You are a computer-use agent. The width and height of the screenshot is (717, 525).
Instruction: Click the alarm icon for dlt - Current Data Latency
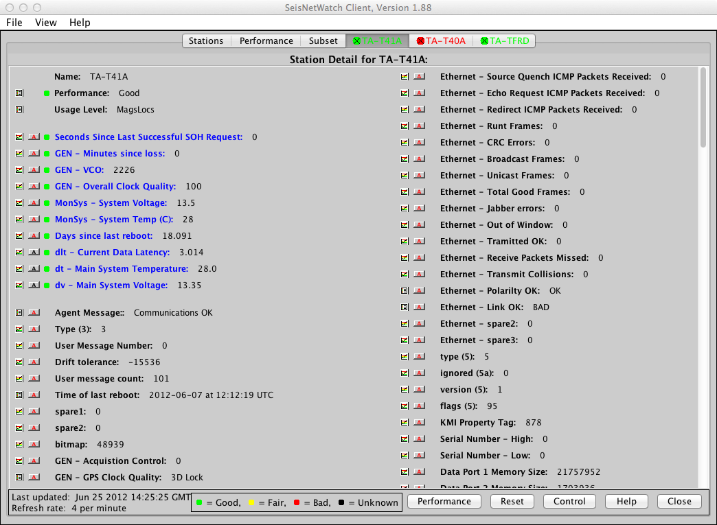[34, 253]
